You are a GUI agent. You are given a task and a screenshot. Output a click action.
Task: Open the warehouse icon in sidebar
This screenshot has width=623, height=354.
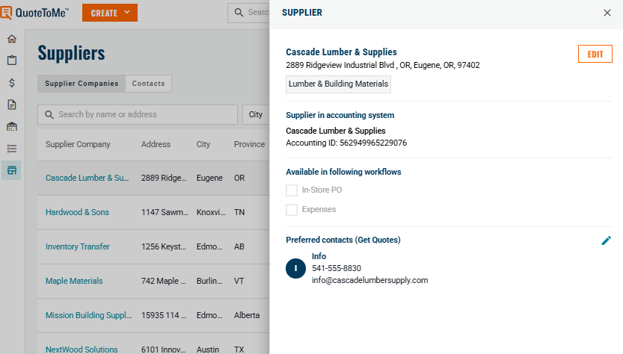click(12, 127)
